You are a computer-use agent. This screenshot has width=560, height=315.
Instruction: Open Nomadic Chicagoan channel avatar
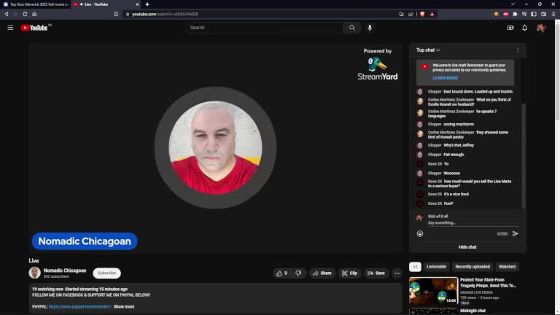click(x=35, y=273)
